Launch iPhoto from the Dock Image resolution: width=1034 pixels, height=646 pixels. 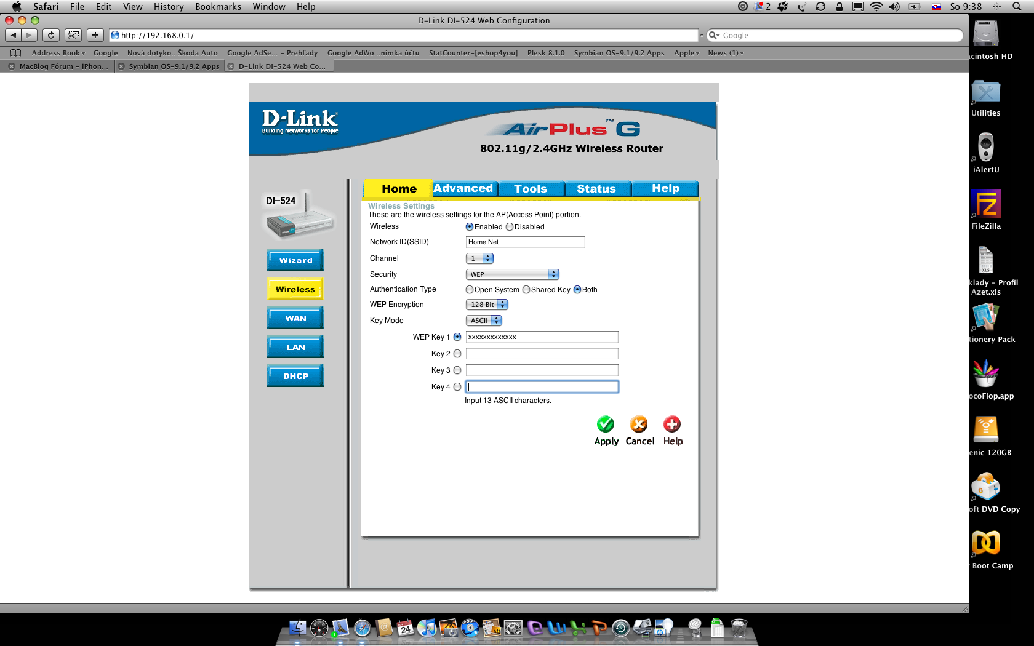(448, 628)
